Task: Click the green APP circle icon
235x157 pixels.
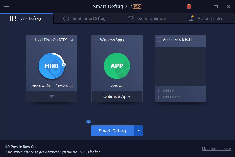Action: point(117,66)
